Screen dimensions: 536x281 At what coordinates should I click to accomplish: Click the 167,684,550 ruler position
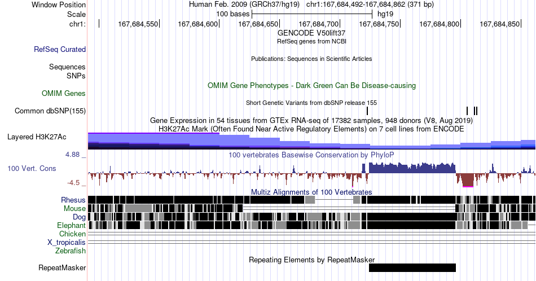138,24
